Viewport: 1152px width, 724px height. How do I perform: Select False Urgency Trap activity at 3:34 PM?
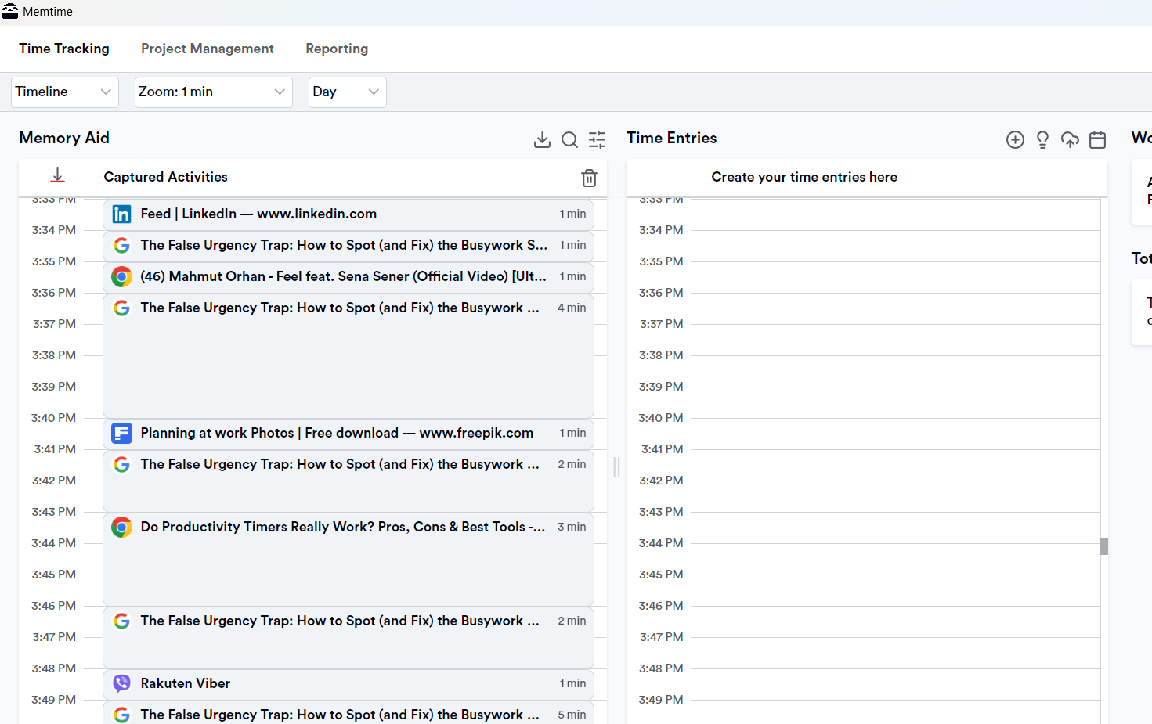pyautogui.click(x=348, y=246)
